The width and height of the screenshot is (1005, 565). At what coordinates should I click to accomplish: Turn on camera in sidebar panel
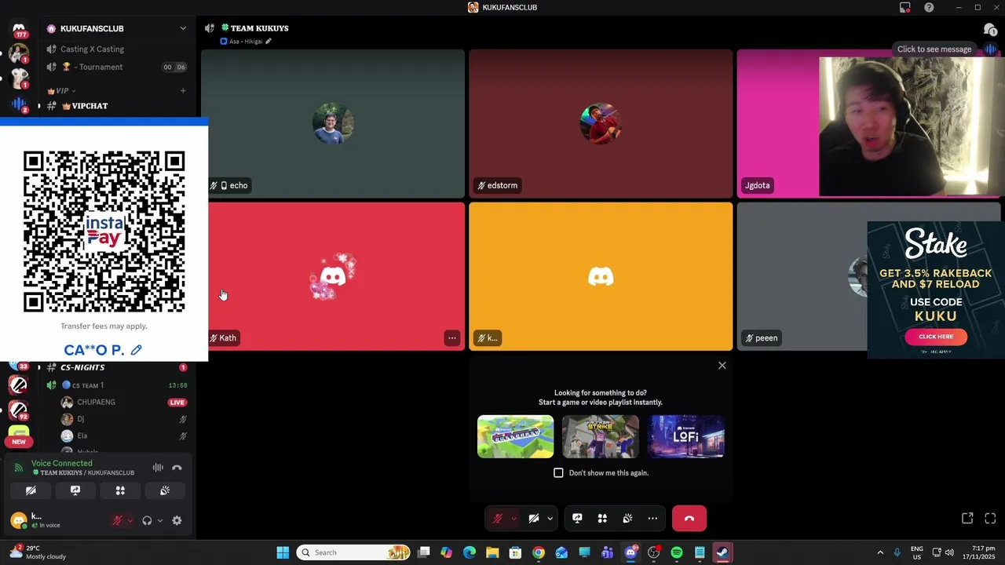pos(31,490)
